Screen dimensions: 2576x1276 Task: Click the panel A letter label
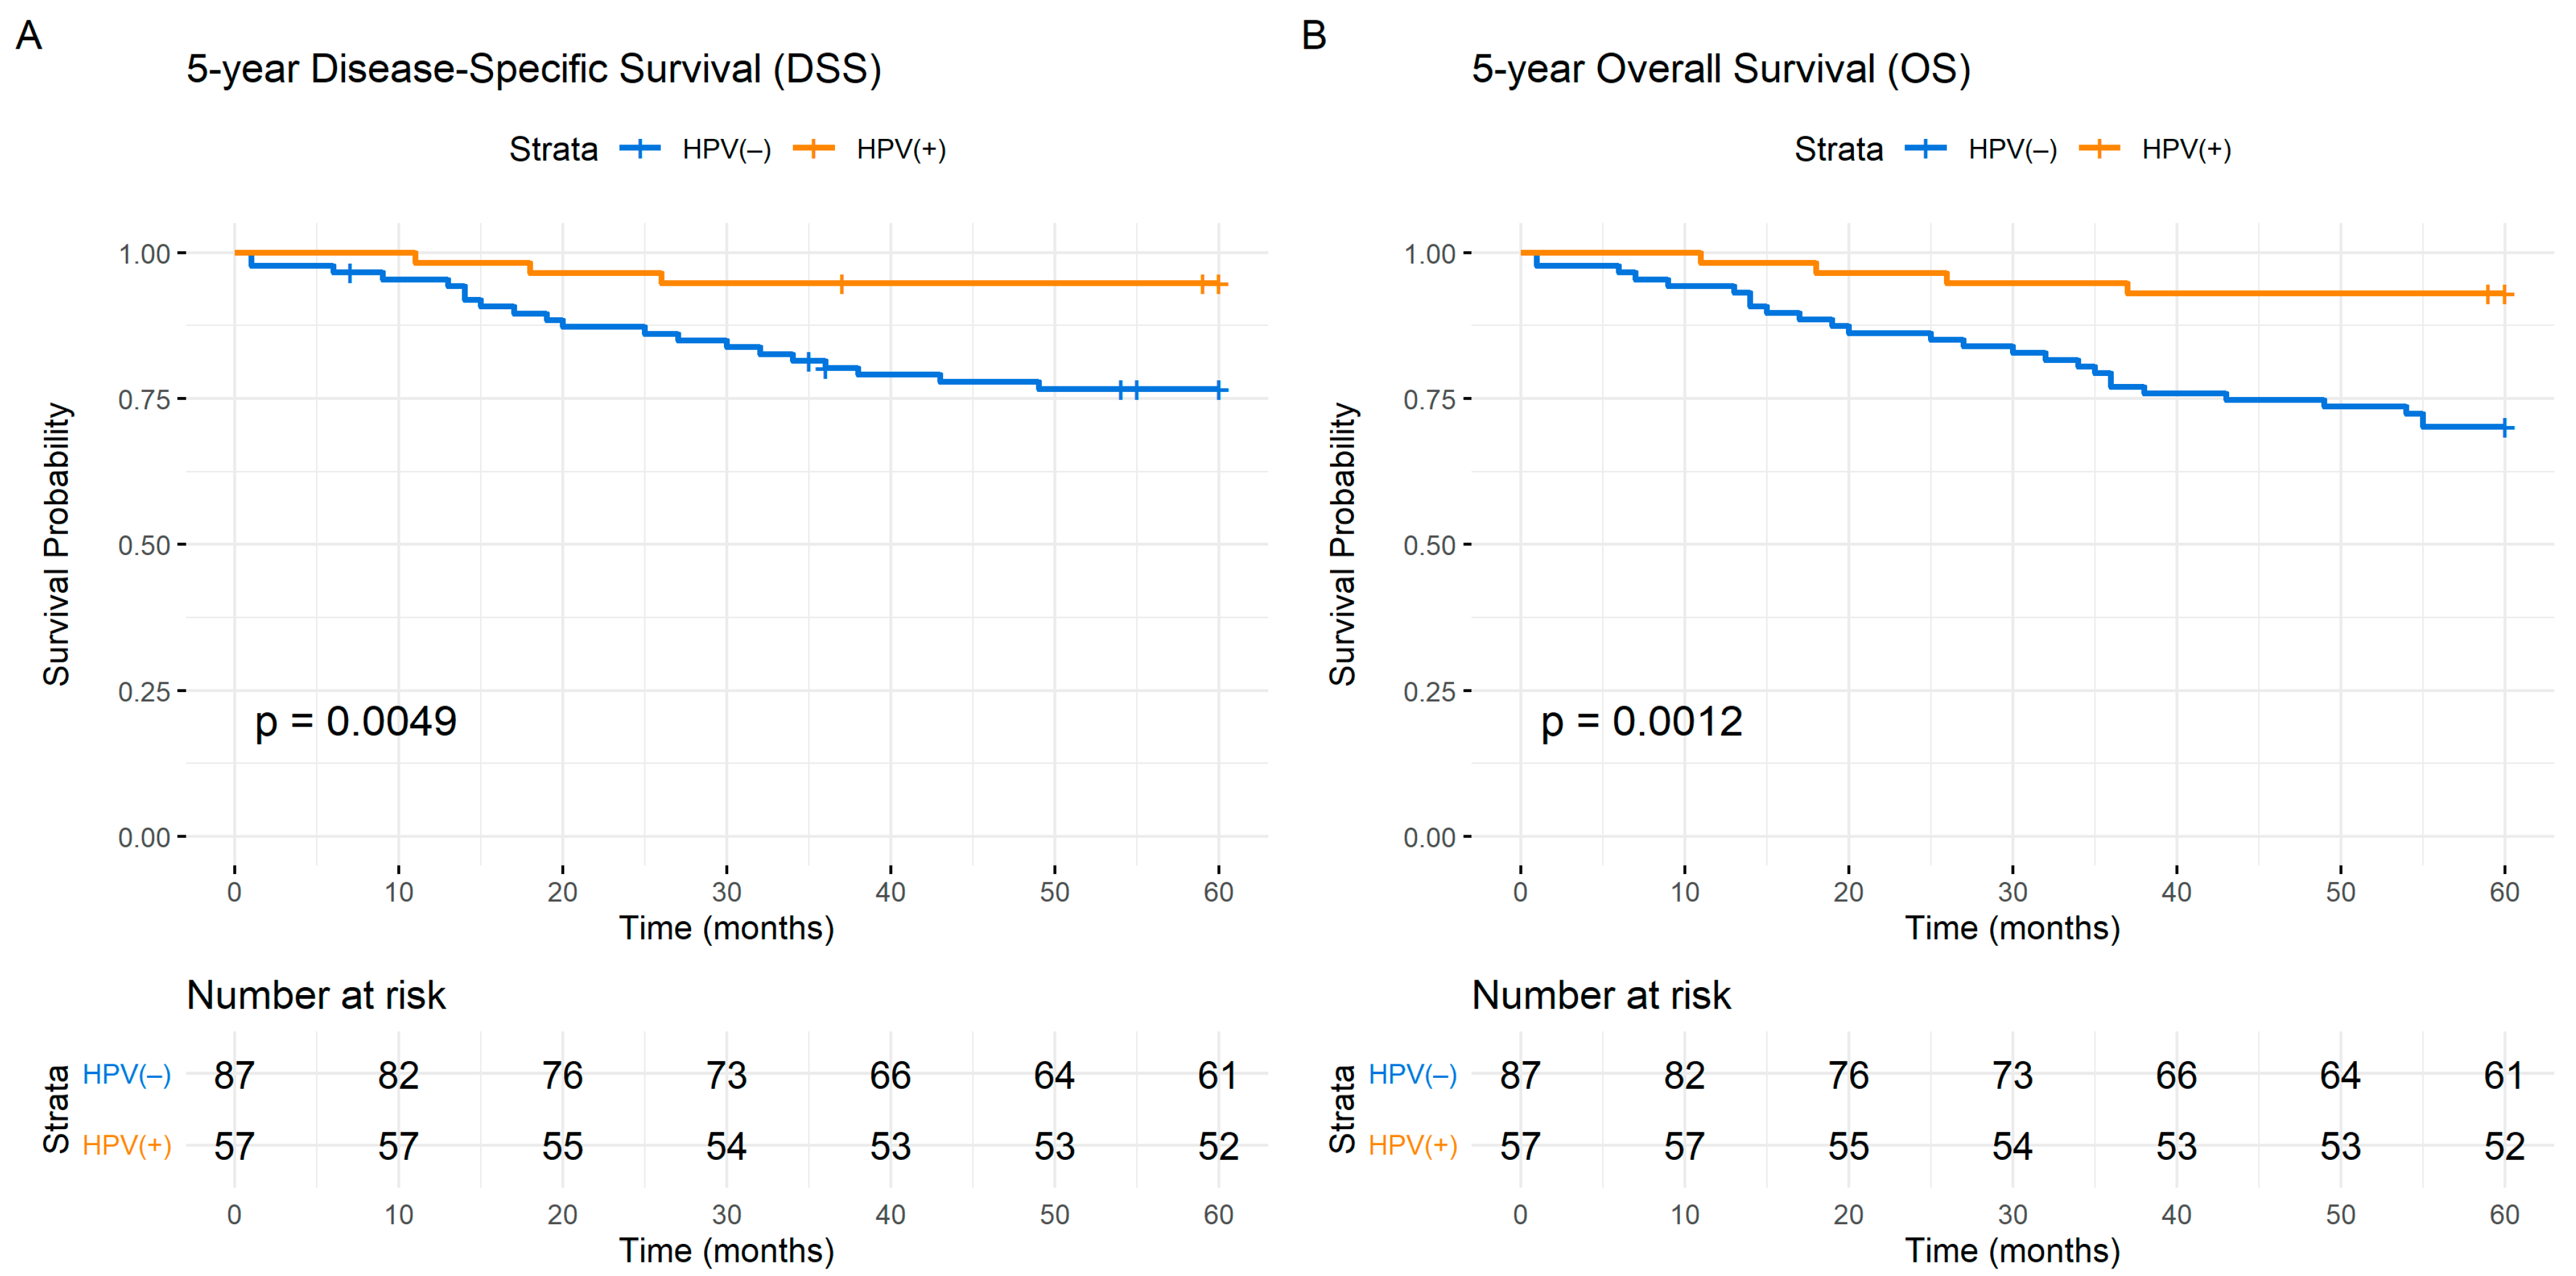click(x=29, y=36)
